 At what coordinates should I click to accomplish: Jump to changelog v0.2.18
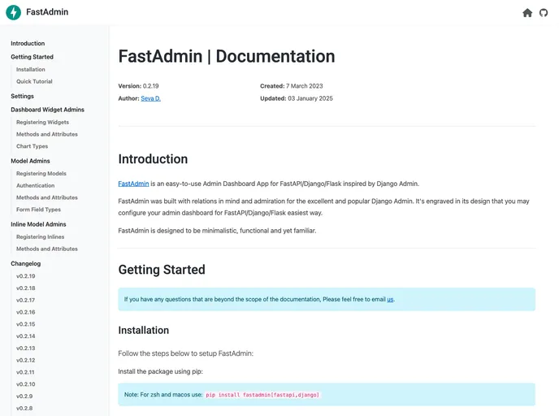click(26, 288)
